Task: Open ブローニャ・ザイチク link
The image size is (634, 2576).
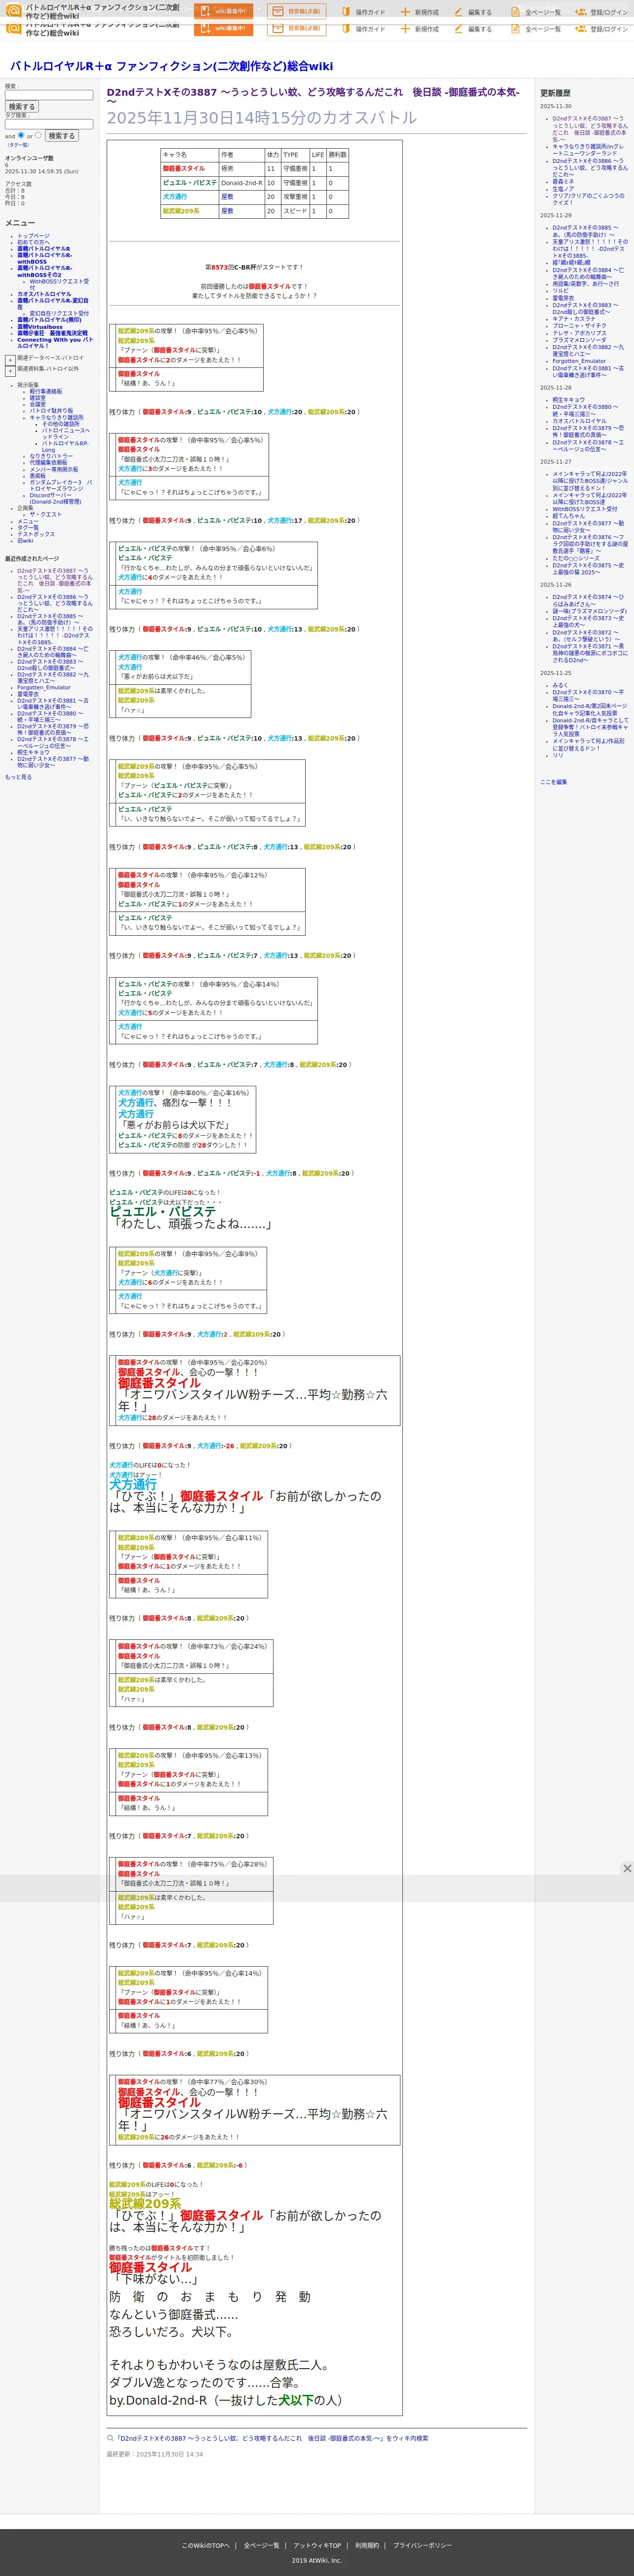Action: click(x=579, y=326)
